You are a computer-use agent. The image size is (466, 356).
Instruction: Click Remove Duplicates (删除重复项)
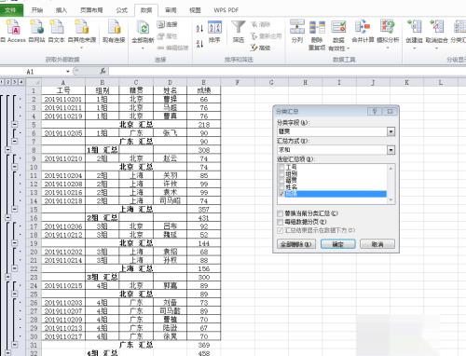tap(317, 34)
